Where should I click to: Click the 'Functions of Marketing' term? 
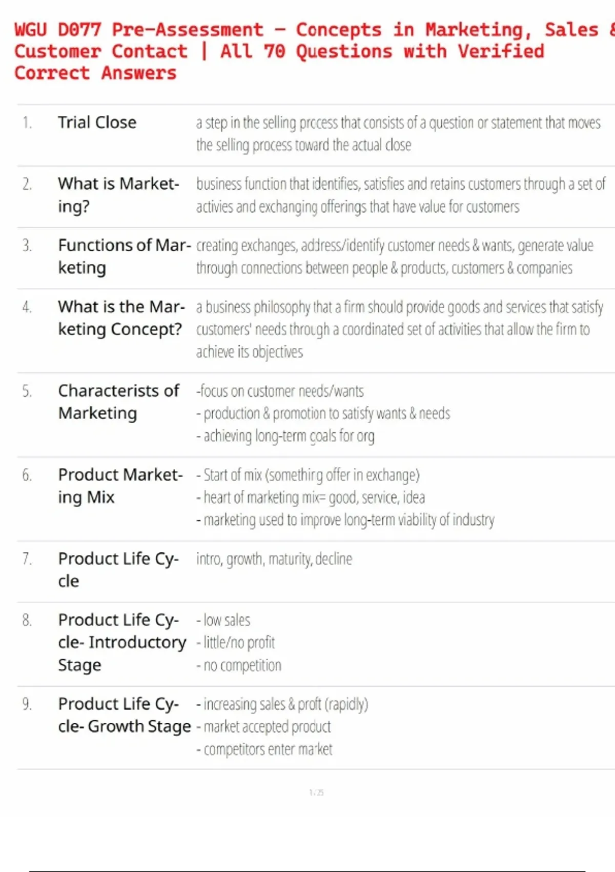124,256
